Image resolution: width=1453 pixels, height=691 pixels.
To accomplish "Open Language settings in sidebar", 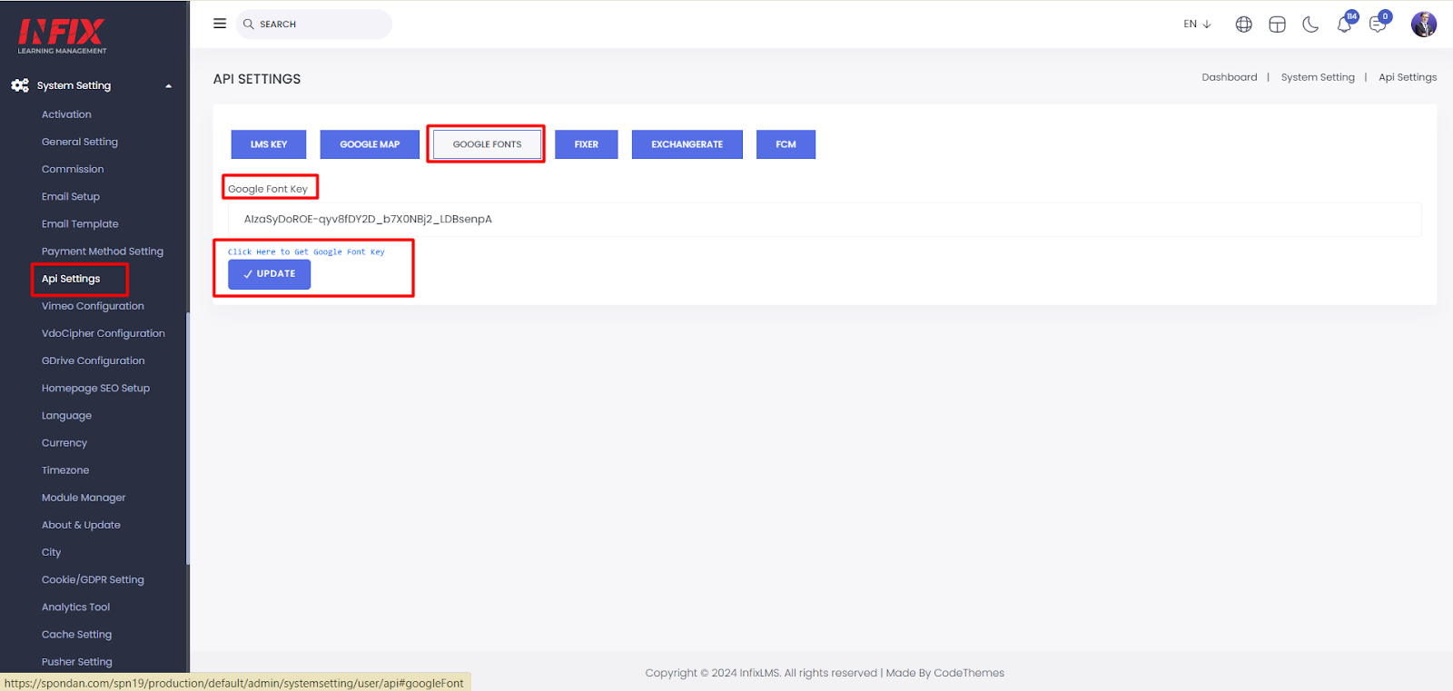I will (66, 416).
